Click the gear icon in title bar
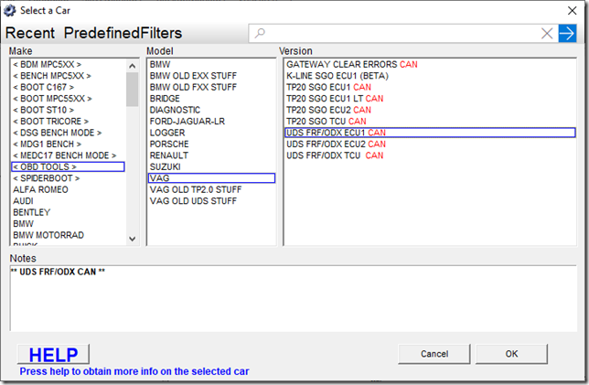 pyautogui.click(x=10, y=10)
